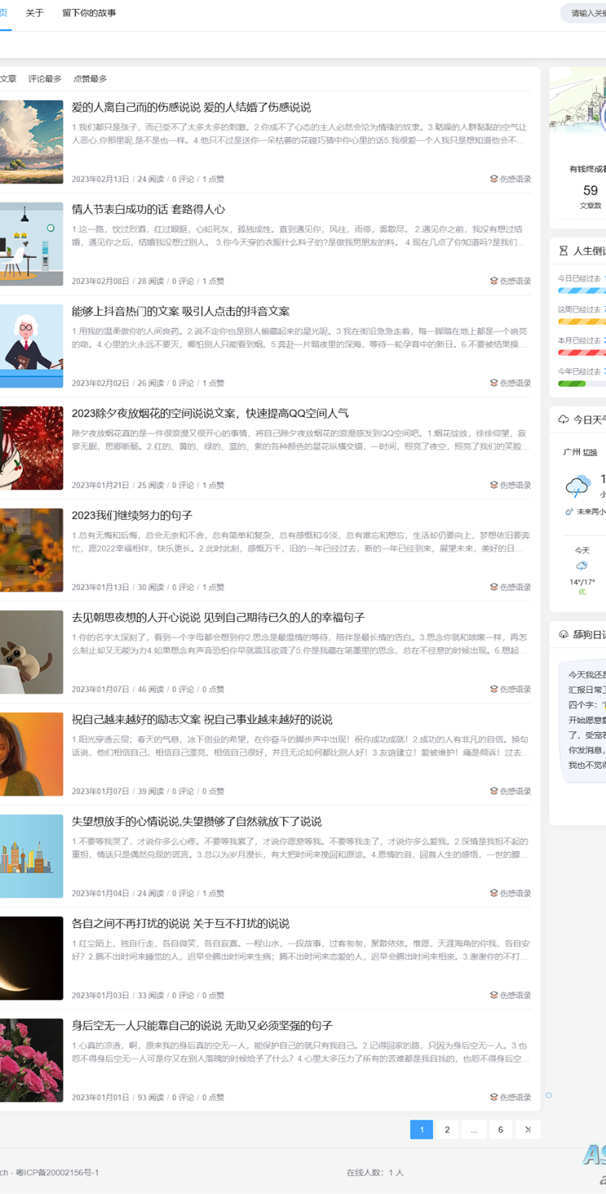Image resolution: width=606 pixels, height=1194 pixels.
Task: Open the fireworks thumbnail of 2023除夕夜 article
Action: [31, 448]
